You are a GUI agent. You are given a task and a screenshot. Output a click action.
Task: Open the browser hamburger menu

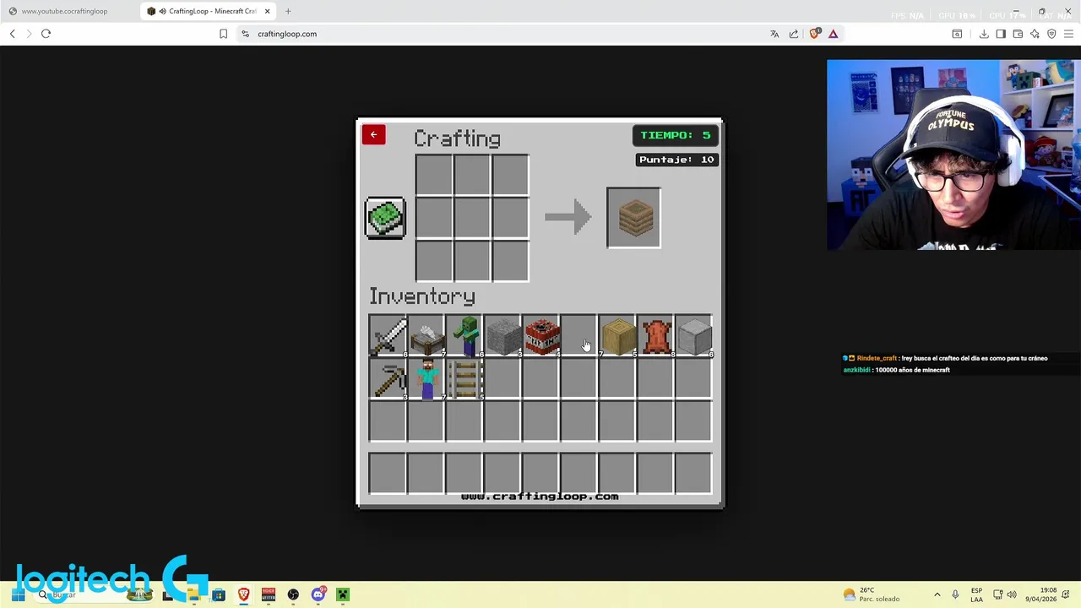(1068, 34)
